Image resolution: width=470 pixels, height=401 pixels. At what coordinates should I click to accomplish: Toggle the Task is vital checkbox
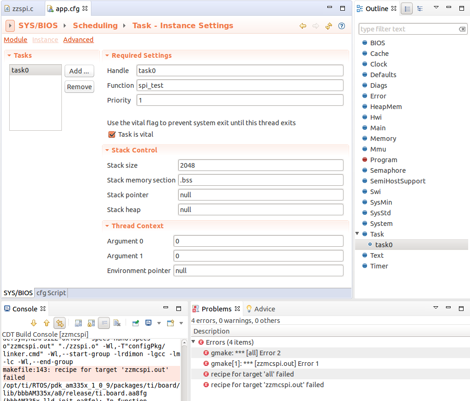tap(112, 134)
